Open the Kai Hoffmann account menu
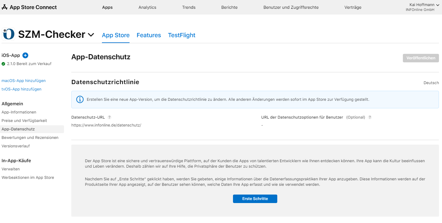The height and width of the screenshot is (223, 442). (424, 5)
